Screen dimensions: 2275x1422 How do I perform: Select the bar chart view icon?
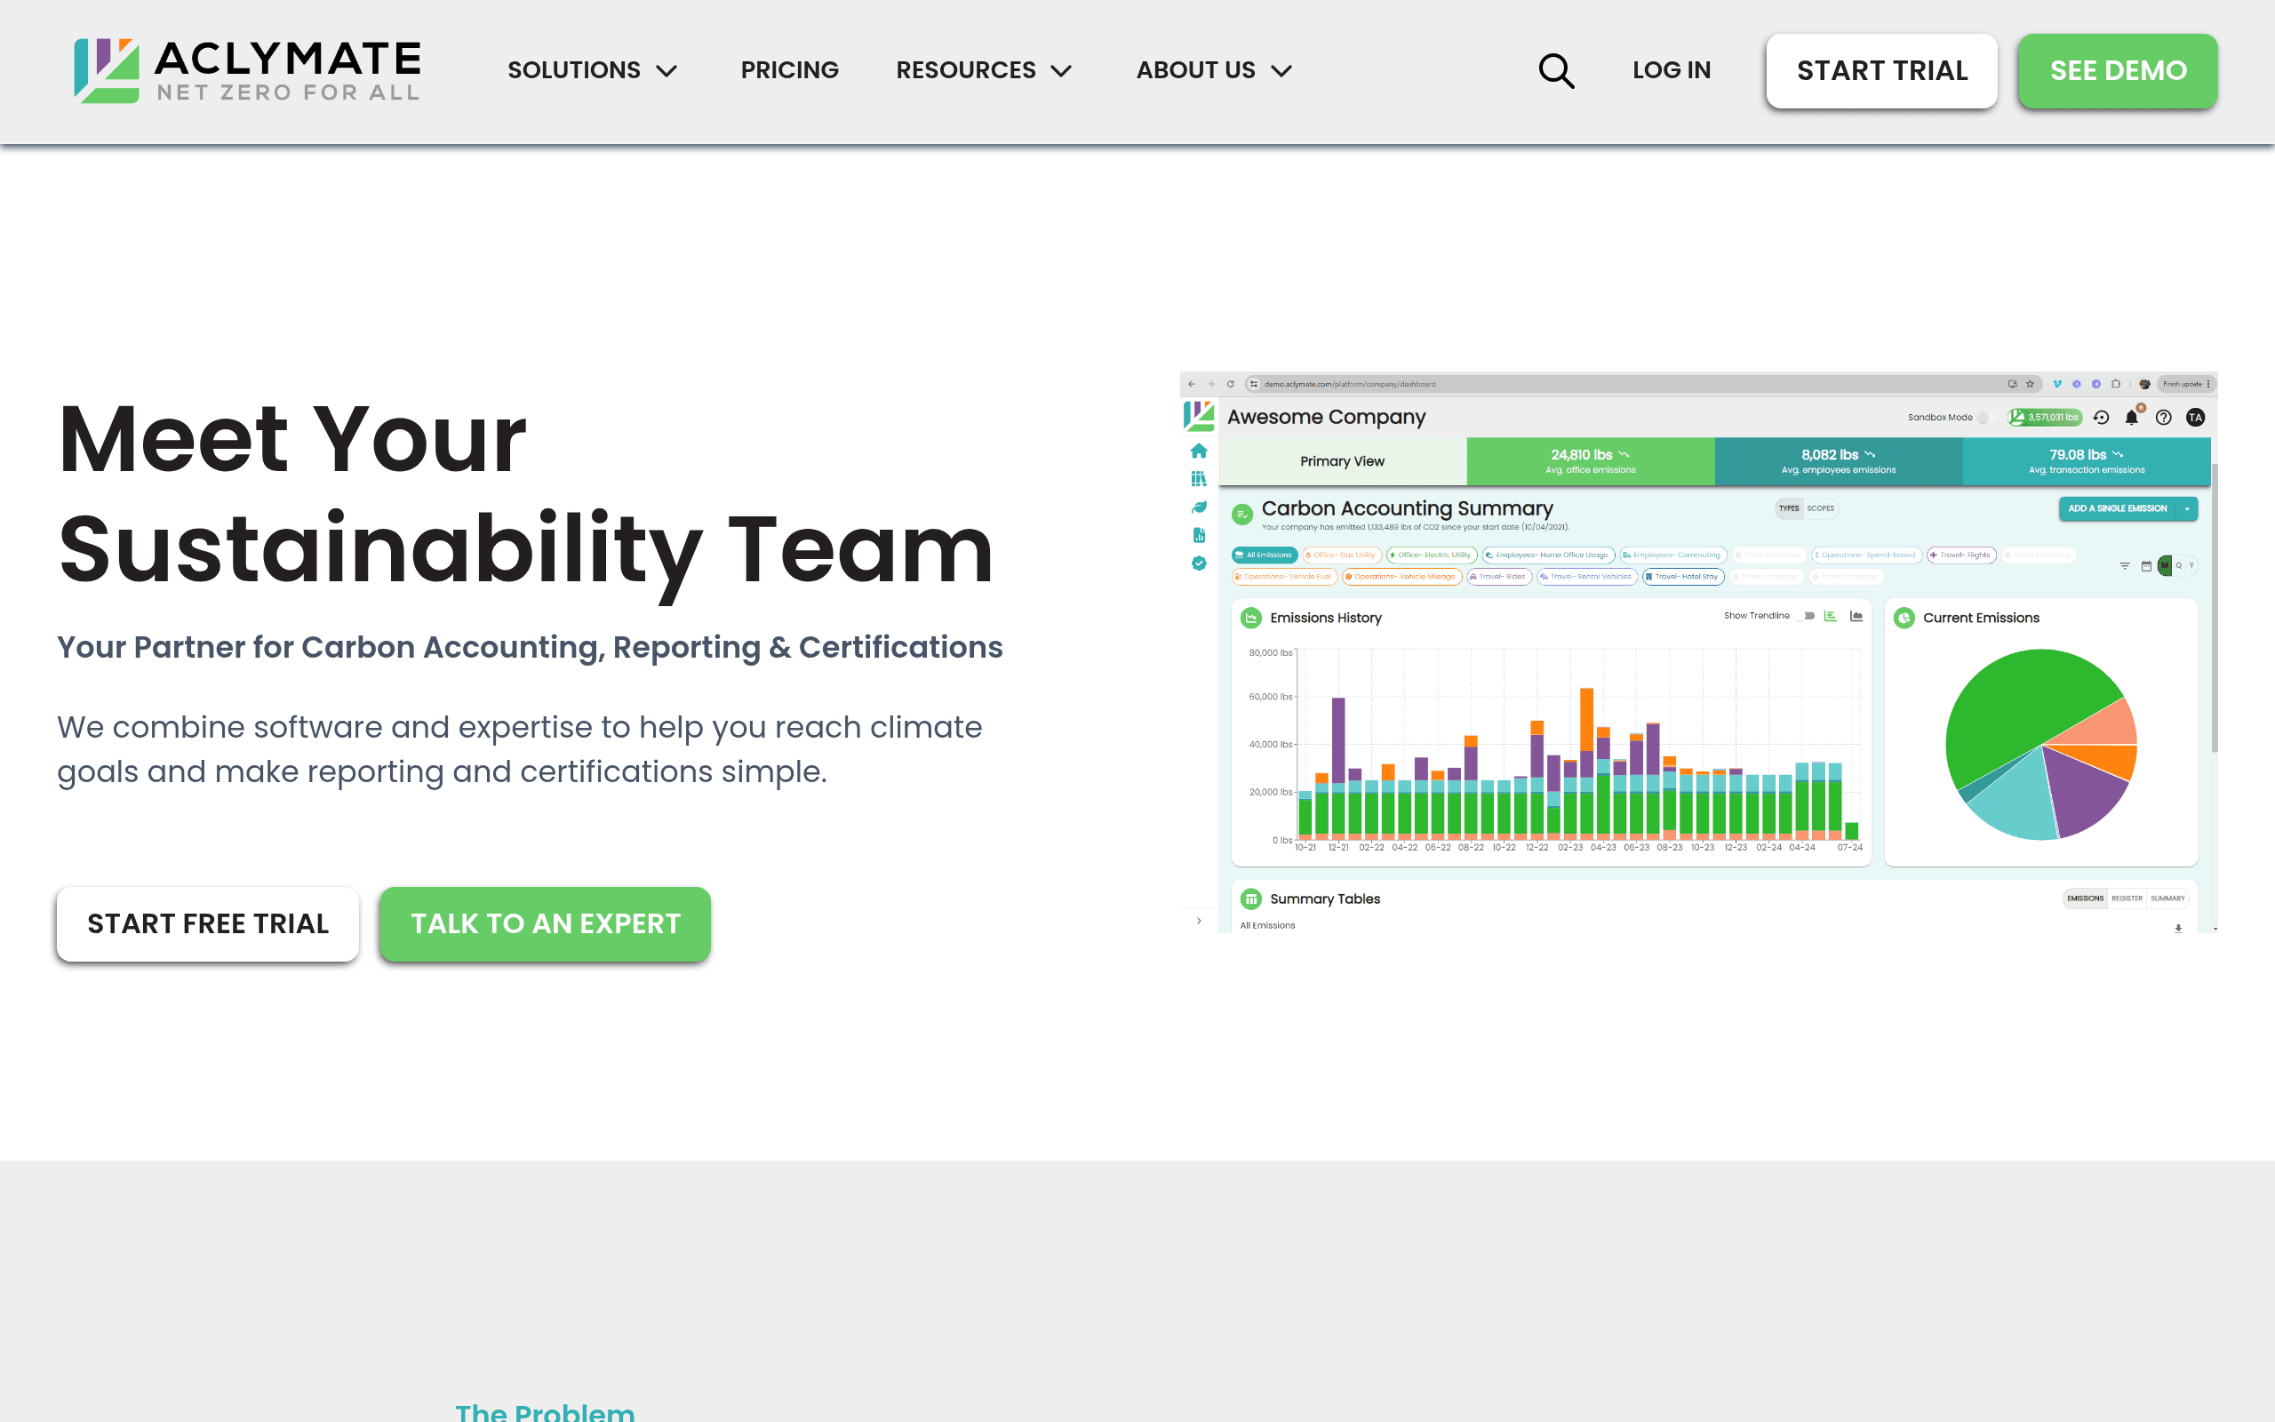tap(1831, 616)
